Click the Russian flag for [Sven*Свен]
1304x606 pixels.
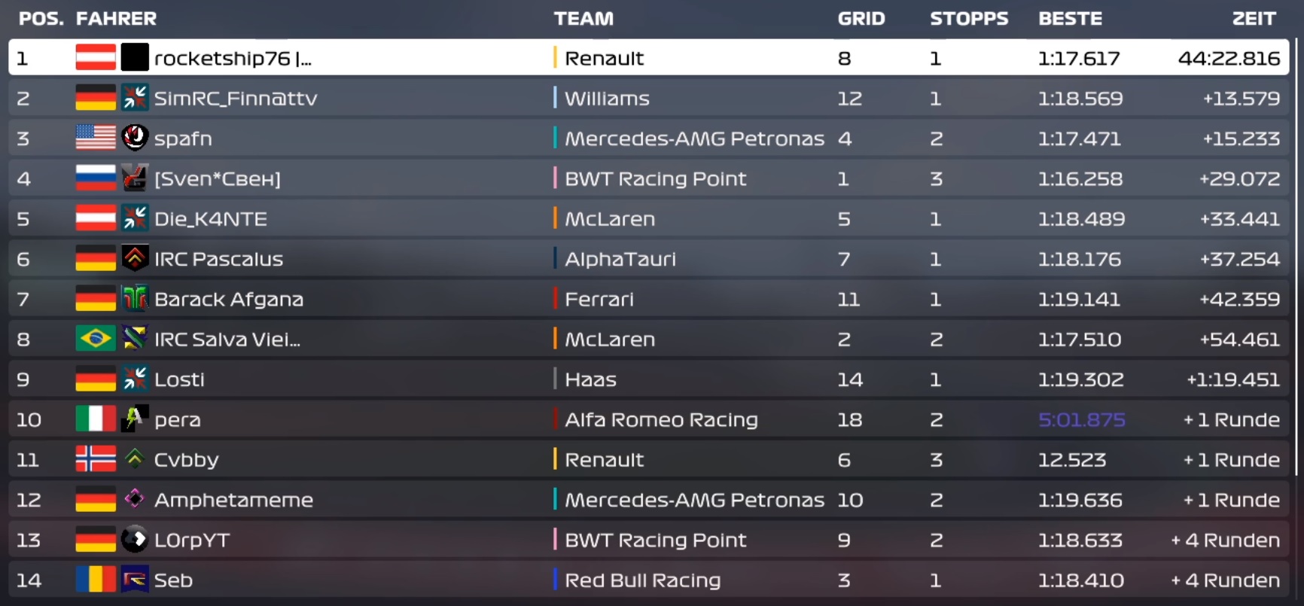pos(96,178)
